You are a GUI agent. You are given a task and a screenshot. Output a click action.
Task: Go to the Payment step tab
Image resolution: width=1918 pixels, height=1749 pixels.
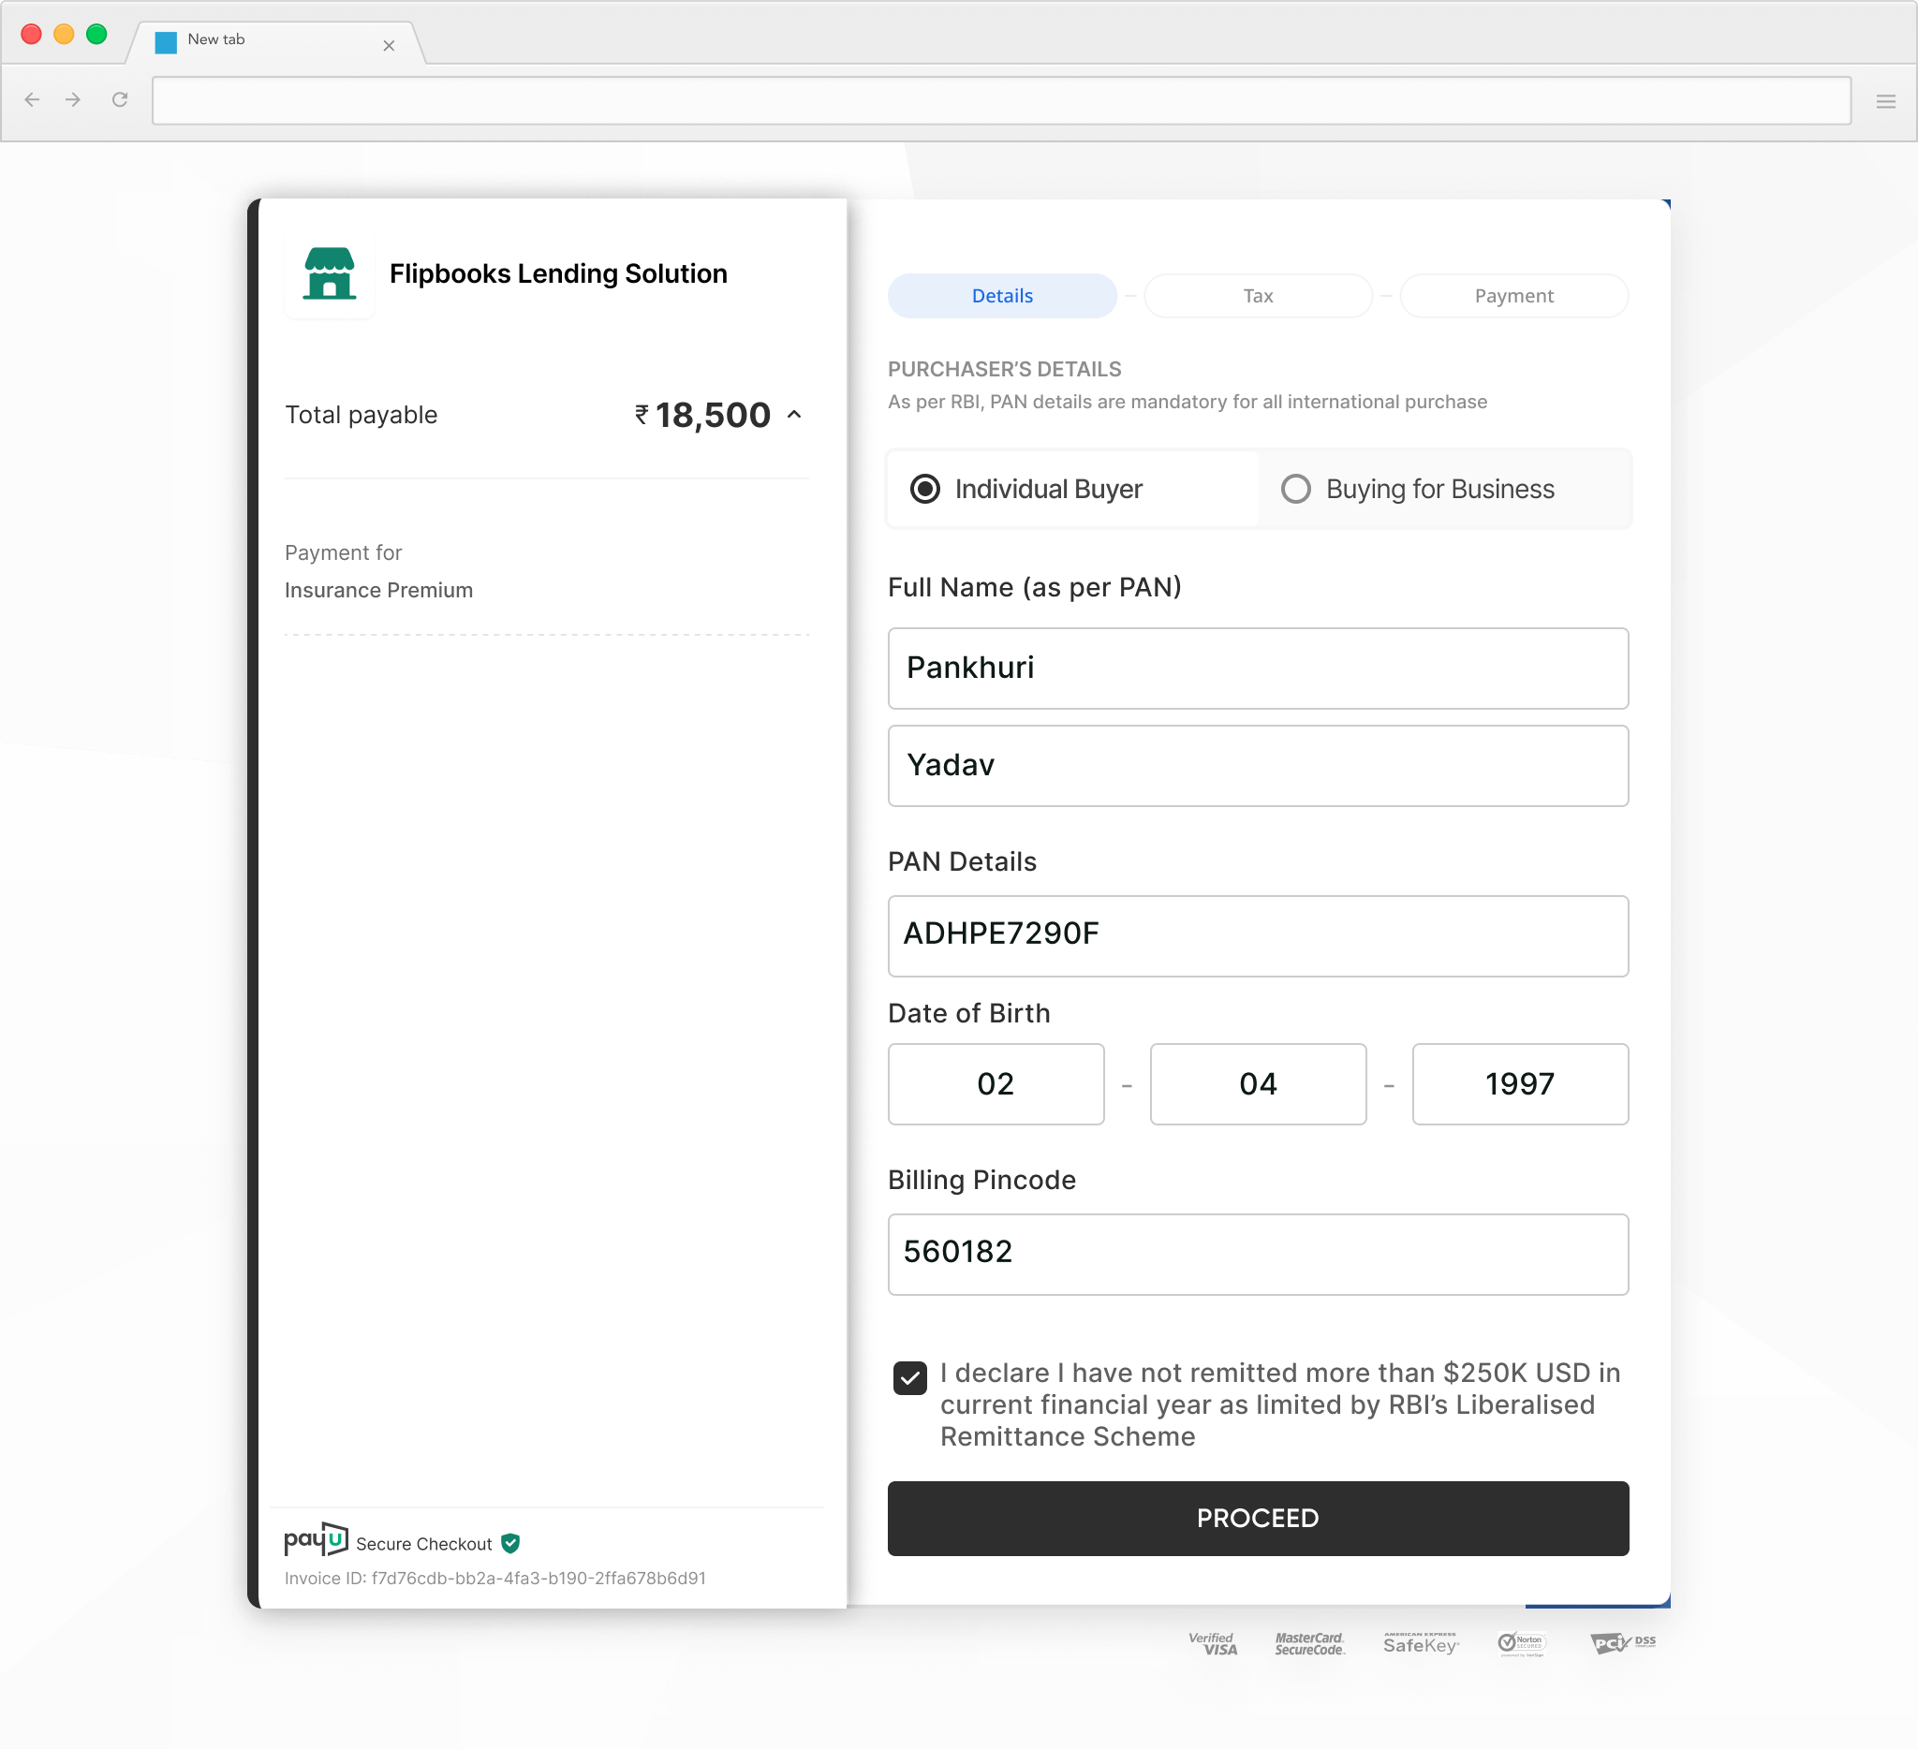click(1512, 296)
